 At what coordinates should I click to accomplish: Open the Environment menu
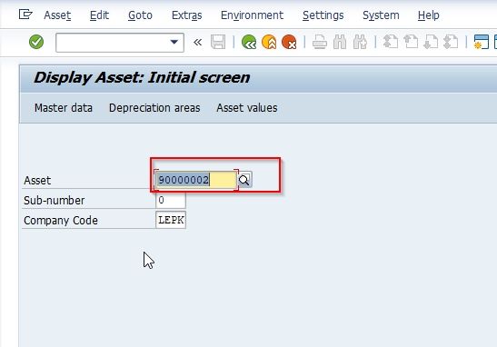252,15
